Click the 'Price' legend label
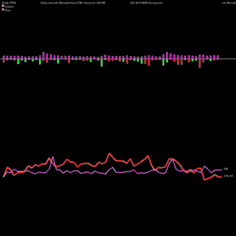 coord(8,10)
